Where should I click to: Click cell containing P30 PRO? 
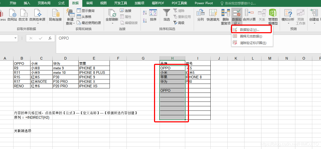point(65,81)
